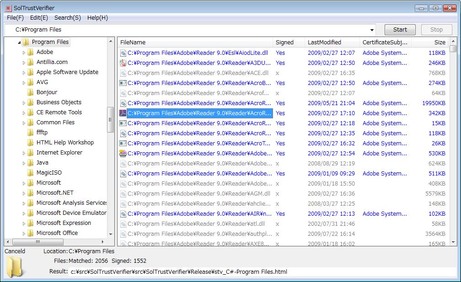The width and height of the screenshot is (461, 282).
Task: Click the folder tree horizontal scrollbar thumb
Action: (38, 242)
